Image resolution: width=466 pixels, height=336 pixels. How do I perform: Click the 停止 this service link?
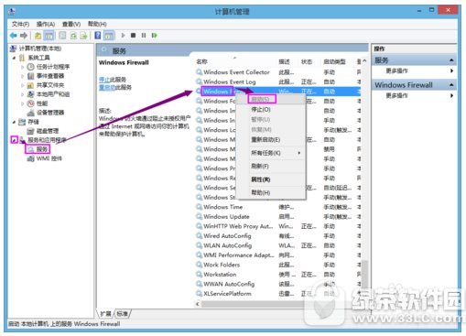(104, 80)
